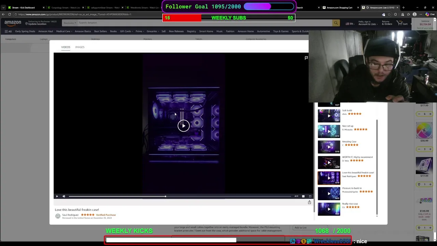Screen dimensions: 437x246
Task: Increase quantity of $30.99 fan item
Action: (430, 149)
